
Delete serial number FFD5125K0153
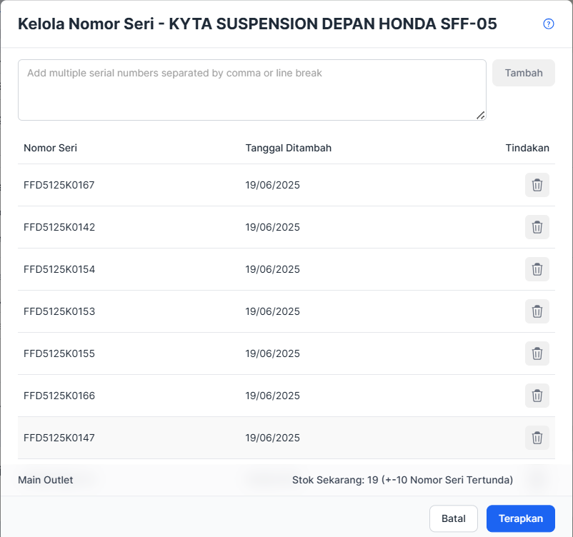(x=537, y=311)
